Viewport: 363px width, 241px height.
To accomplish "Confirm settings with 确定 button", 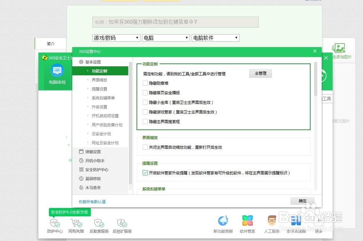I will pos(302,201).
